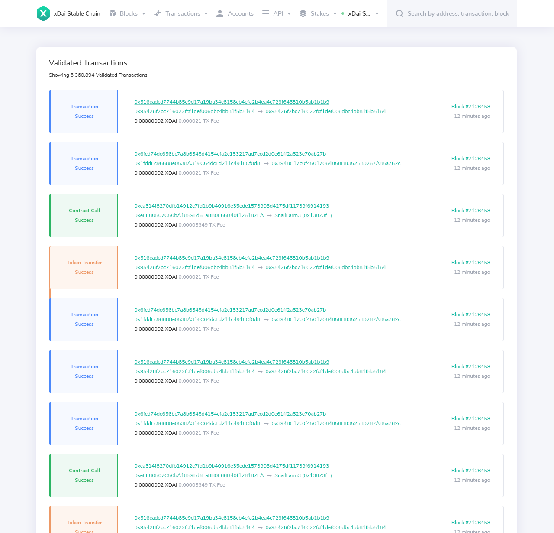Open SnailFarm3 contract in second Contract Call row

(x=303, y=475)
